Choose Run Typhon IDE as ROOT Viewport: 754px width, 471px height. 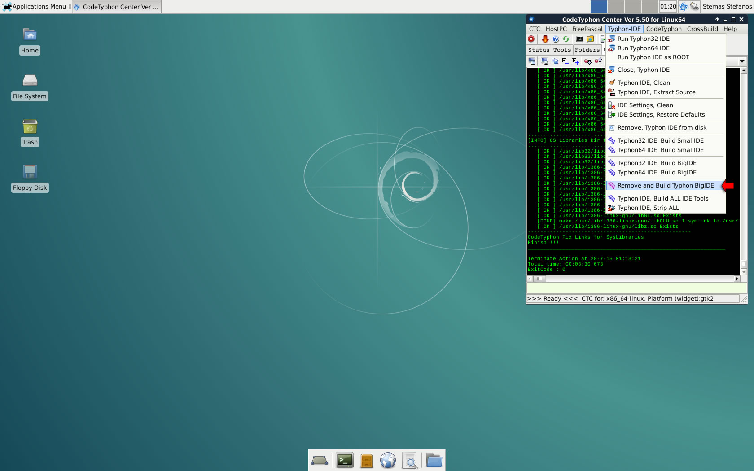click(666, 57)
